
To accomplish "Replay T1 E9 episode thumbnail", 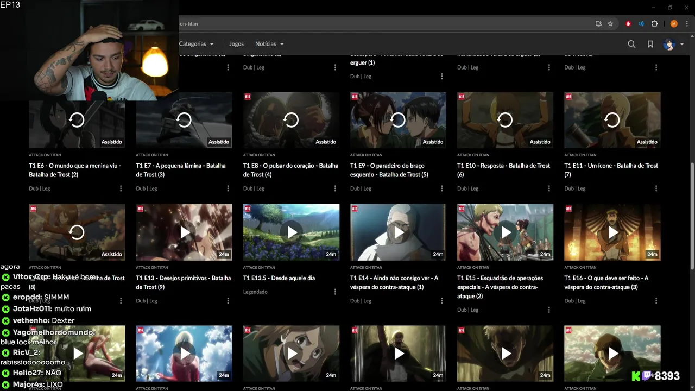I will (398, 120).
